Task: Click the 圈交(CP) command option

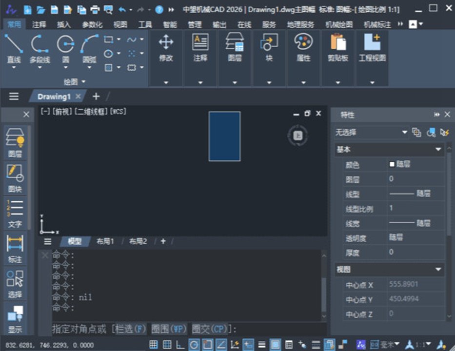Action: coord(209,329)
